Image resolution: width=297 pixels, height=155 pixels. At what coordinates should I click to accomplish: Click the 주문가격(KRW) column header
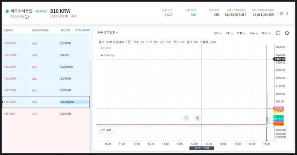(40, 30)
